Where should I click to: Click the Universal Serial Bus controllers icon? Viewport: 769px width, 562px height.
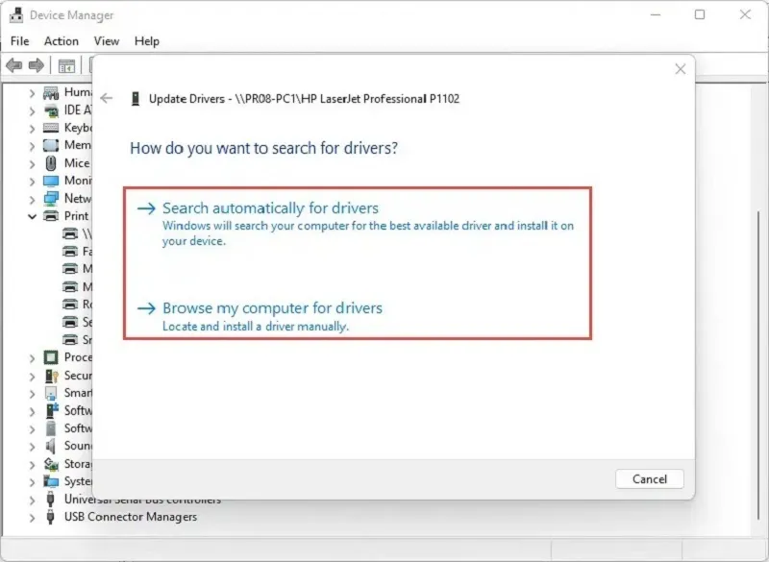coord(50,499)
